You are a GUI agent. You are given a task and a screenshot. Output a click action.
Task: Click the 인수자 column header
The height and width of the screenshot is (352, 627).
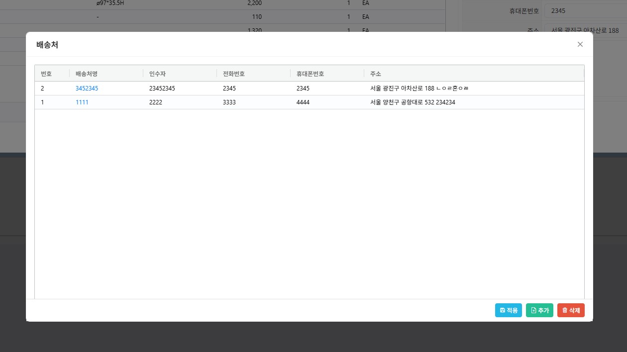click(x=157, y=74)
